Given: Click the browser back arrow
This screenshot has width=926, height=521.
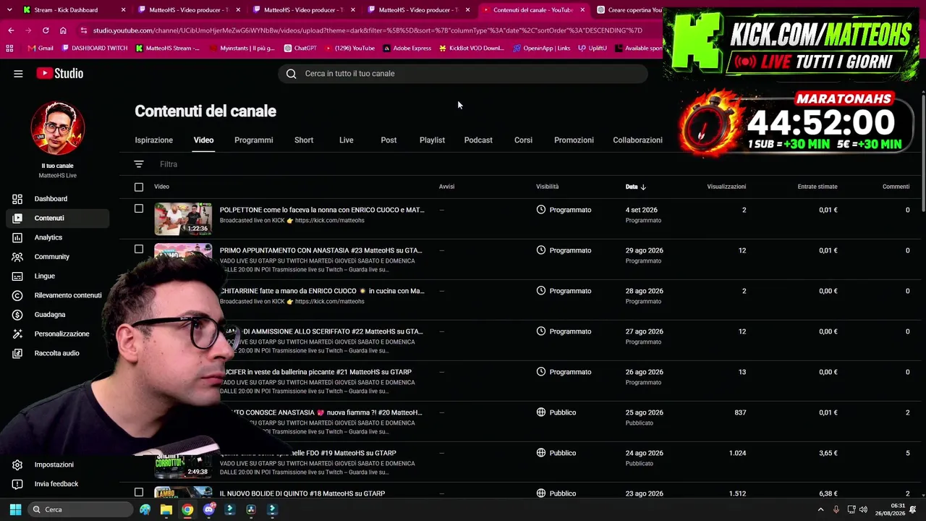Looking at the screenshot, I should [x=11, y=30].
